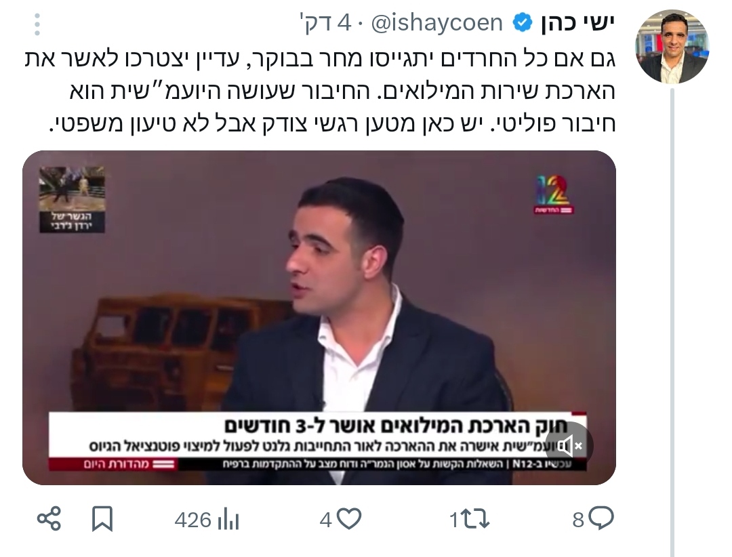Open ishaycoen profile picture

tap(672, 47)
